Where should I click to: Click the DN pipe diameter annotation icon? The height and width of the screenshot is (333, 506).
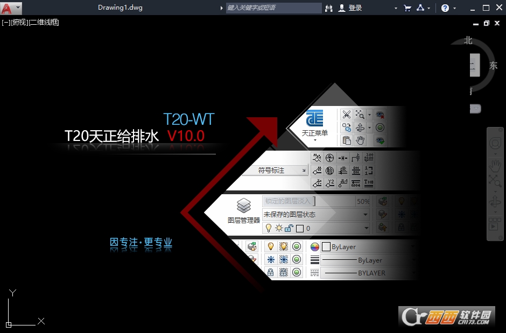[356, 171]
